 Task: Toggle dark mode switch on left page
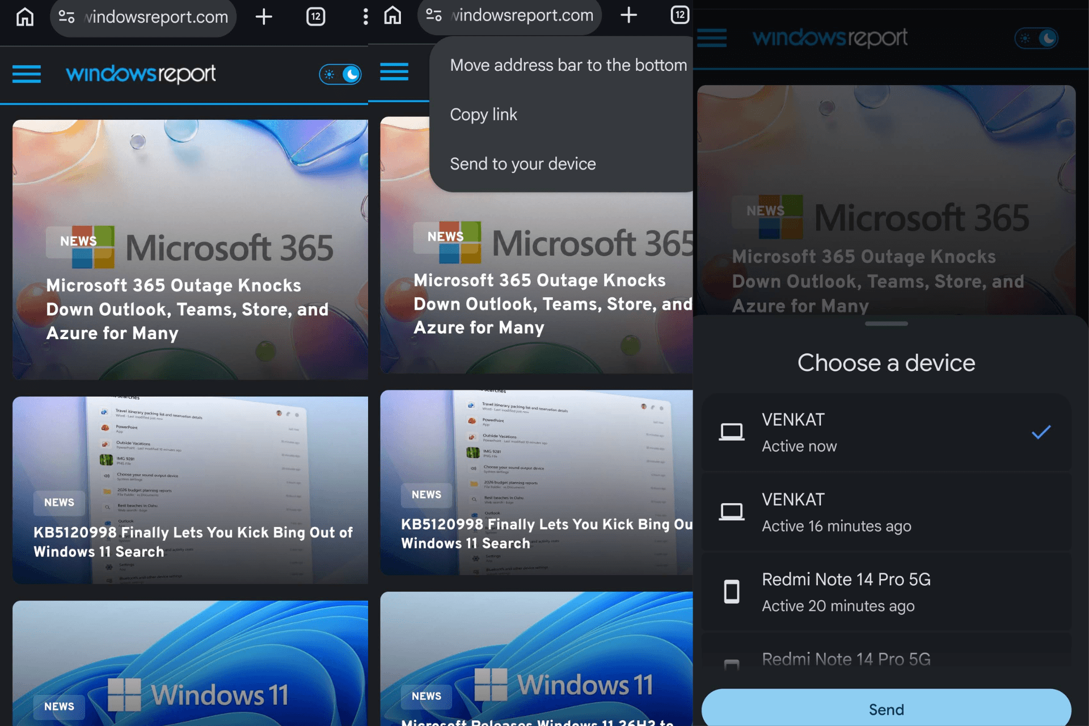(340, 74)
